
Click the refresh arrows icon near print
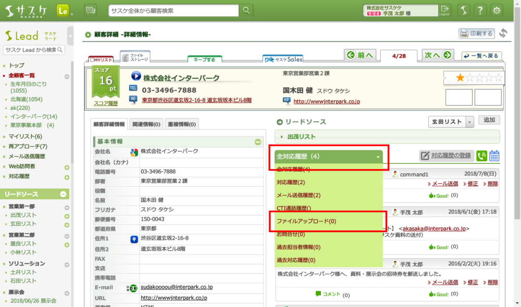[503, 33]
